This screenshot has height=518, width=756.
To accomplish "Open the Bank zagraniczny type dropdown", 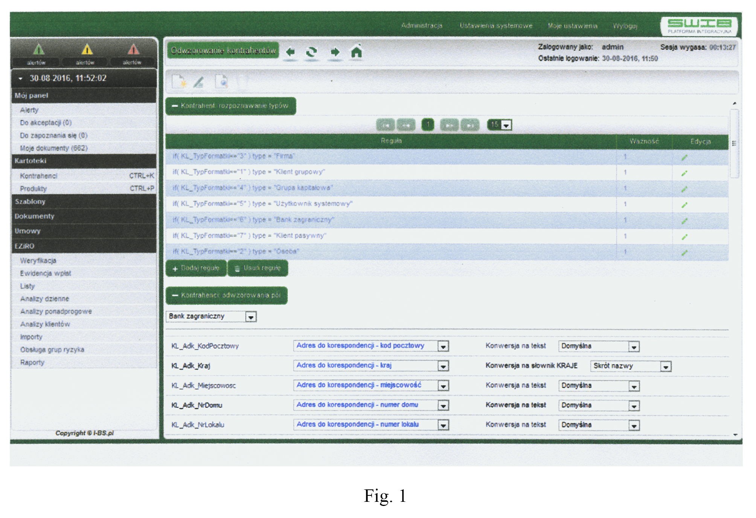I will coord(251,317).
